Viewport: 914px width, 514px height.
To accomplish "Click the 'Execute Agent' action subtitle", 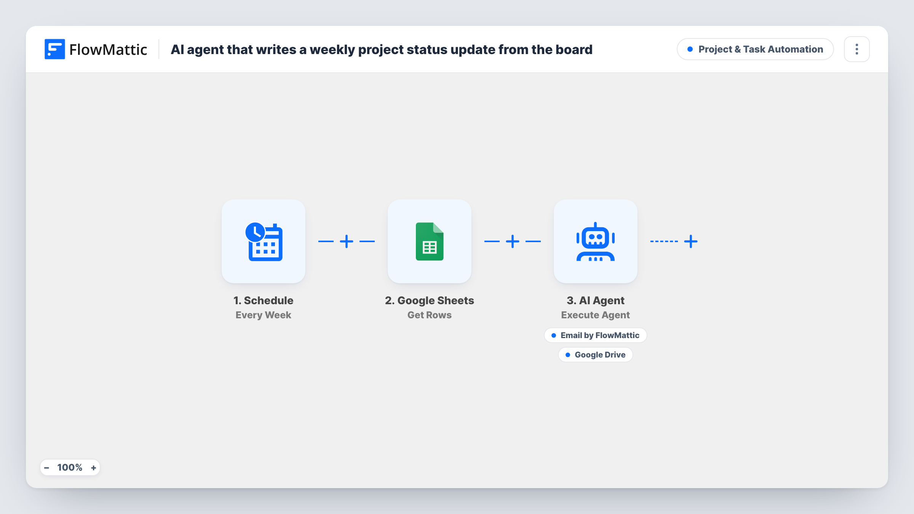I will point(596,315).
